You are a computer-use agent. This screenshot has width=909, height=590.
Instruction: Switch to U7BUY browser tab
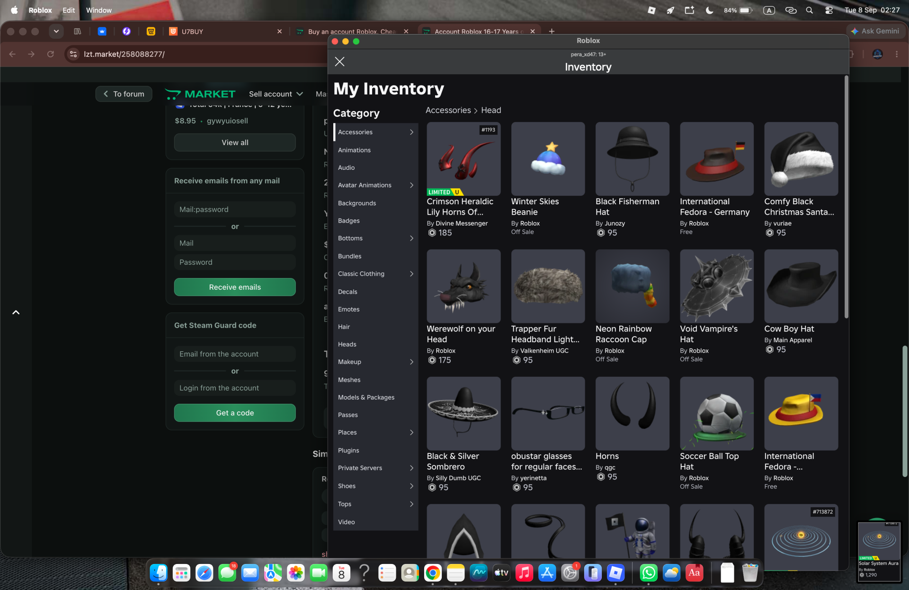[x=225, y=31]
